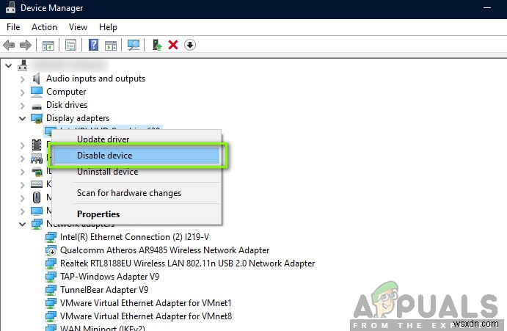The width and height of the screenshot is (507, 331).
Task: Click the mouse category icon in tree
Action: click(x=37, y=197)
